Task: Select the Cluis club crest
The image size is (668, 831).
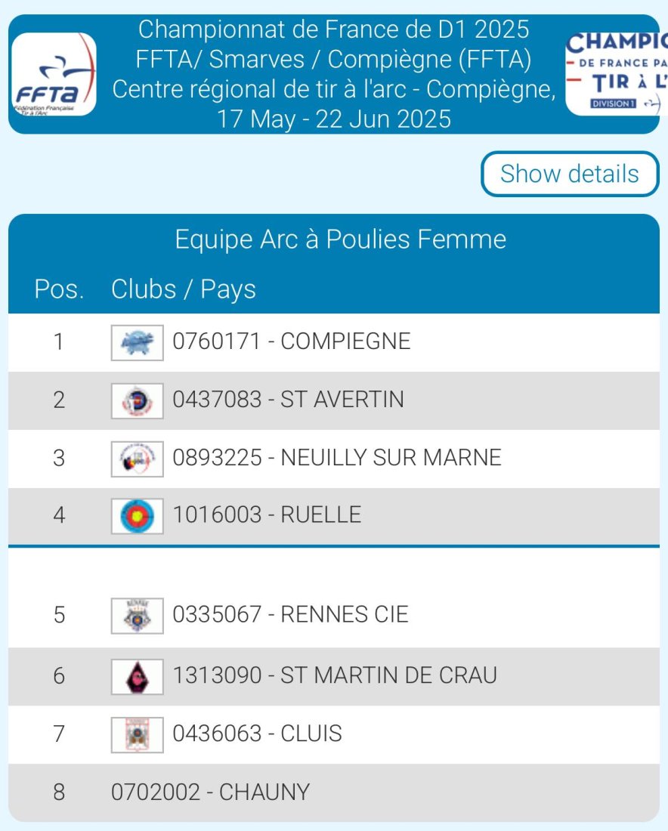Action: click(138, 734)
